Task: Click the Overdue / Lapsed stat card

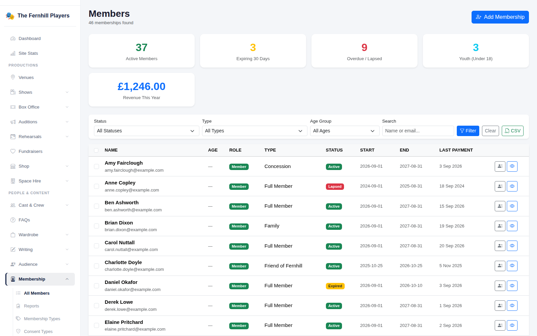Action: [x=364, y=51]
